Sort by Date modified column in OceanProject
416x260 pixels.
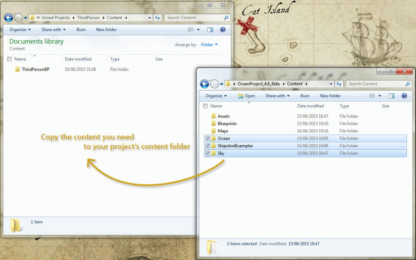(x=310, y=106)
